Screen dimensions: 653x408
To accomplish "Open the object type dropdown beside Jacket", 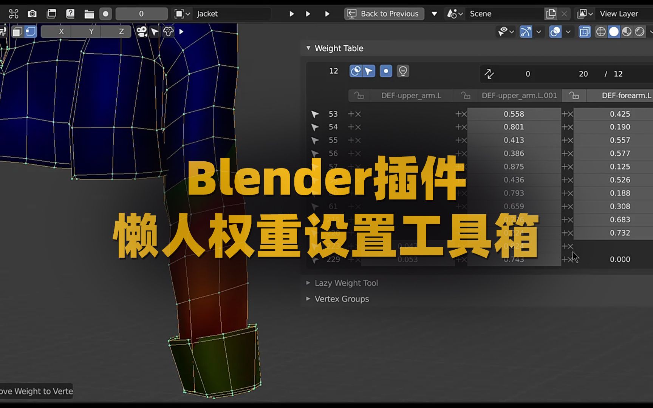I will (x=182, y=14).
